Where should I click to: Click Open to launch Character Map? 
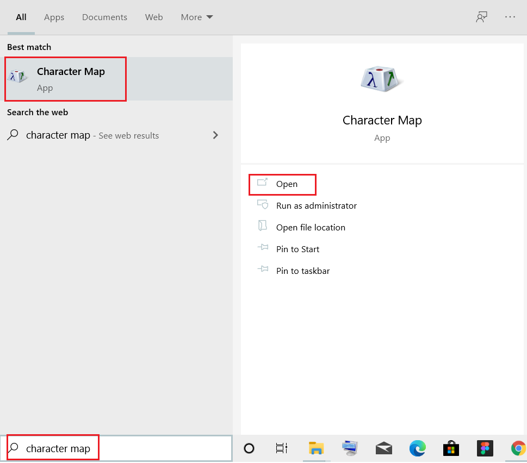click(x=286, y=184)
